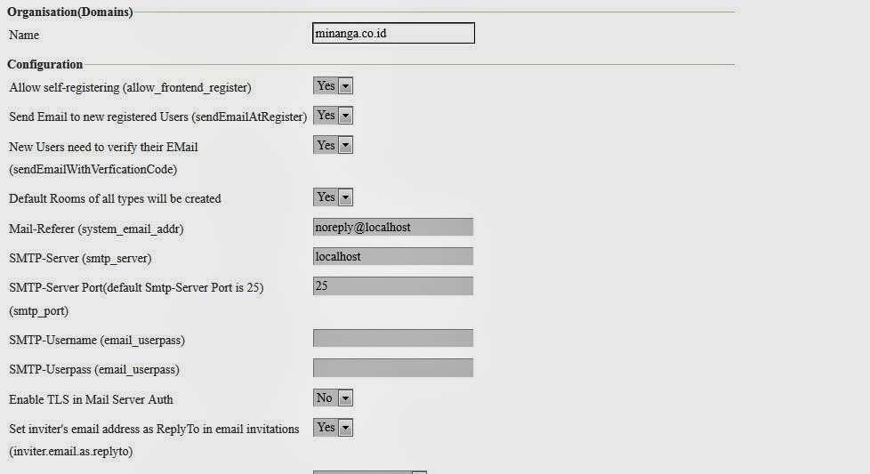The height and width of the screenshot is (474, 870).
Task: Click the Configuration section heading
Action: (x=45, y=64)
